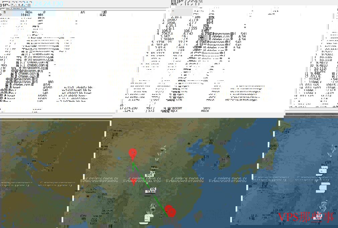The image size is (338, 228).
Task: Click the red marker cluster on the southern coast
Action: 170,211
